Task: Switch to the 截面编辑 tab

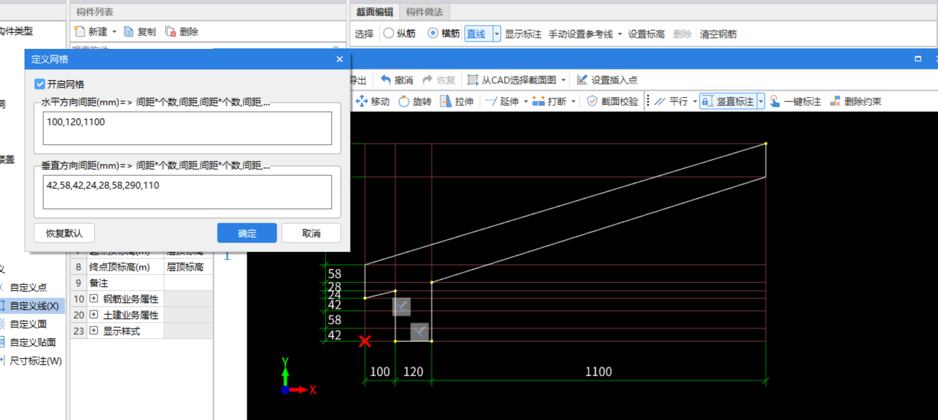Action: coord(375,12)
